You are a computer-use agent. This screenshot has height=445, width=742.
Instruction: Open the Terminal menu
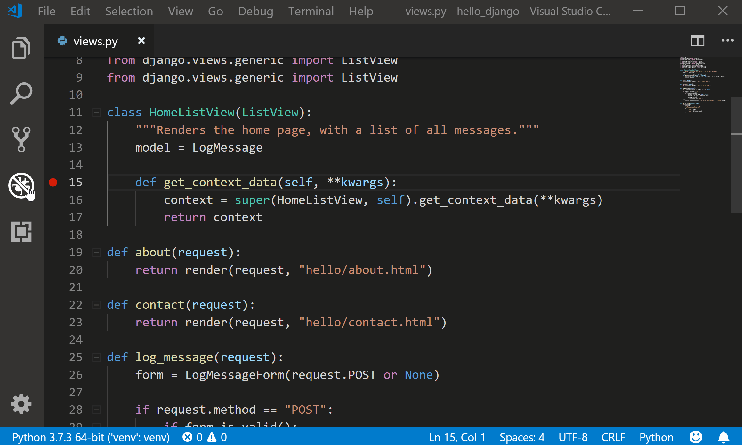(x=311, y=11)
